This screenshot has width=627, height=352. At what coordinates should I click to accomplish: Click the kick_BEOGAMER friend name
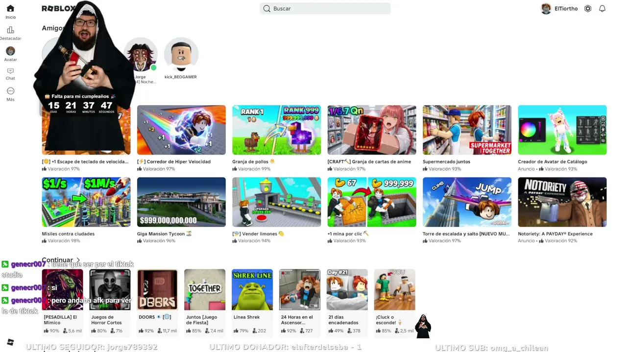[x=181, y=77]
